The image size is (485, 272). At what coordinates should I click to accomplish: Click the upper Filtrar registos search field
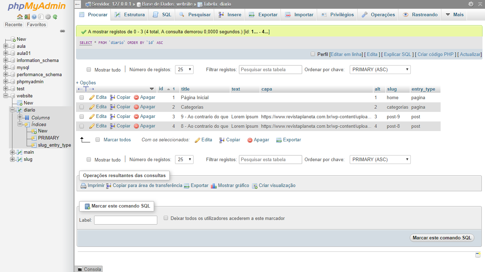coord(271,70)
